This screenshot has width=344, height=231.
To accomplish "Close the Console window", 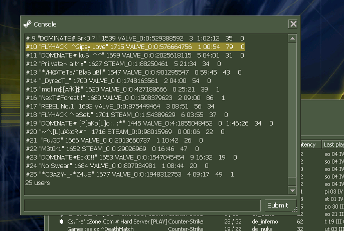I will 293,24.
